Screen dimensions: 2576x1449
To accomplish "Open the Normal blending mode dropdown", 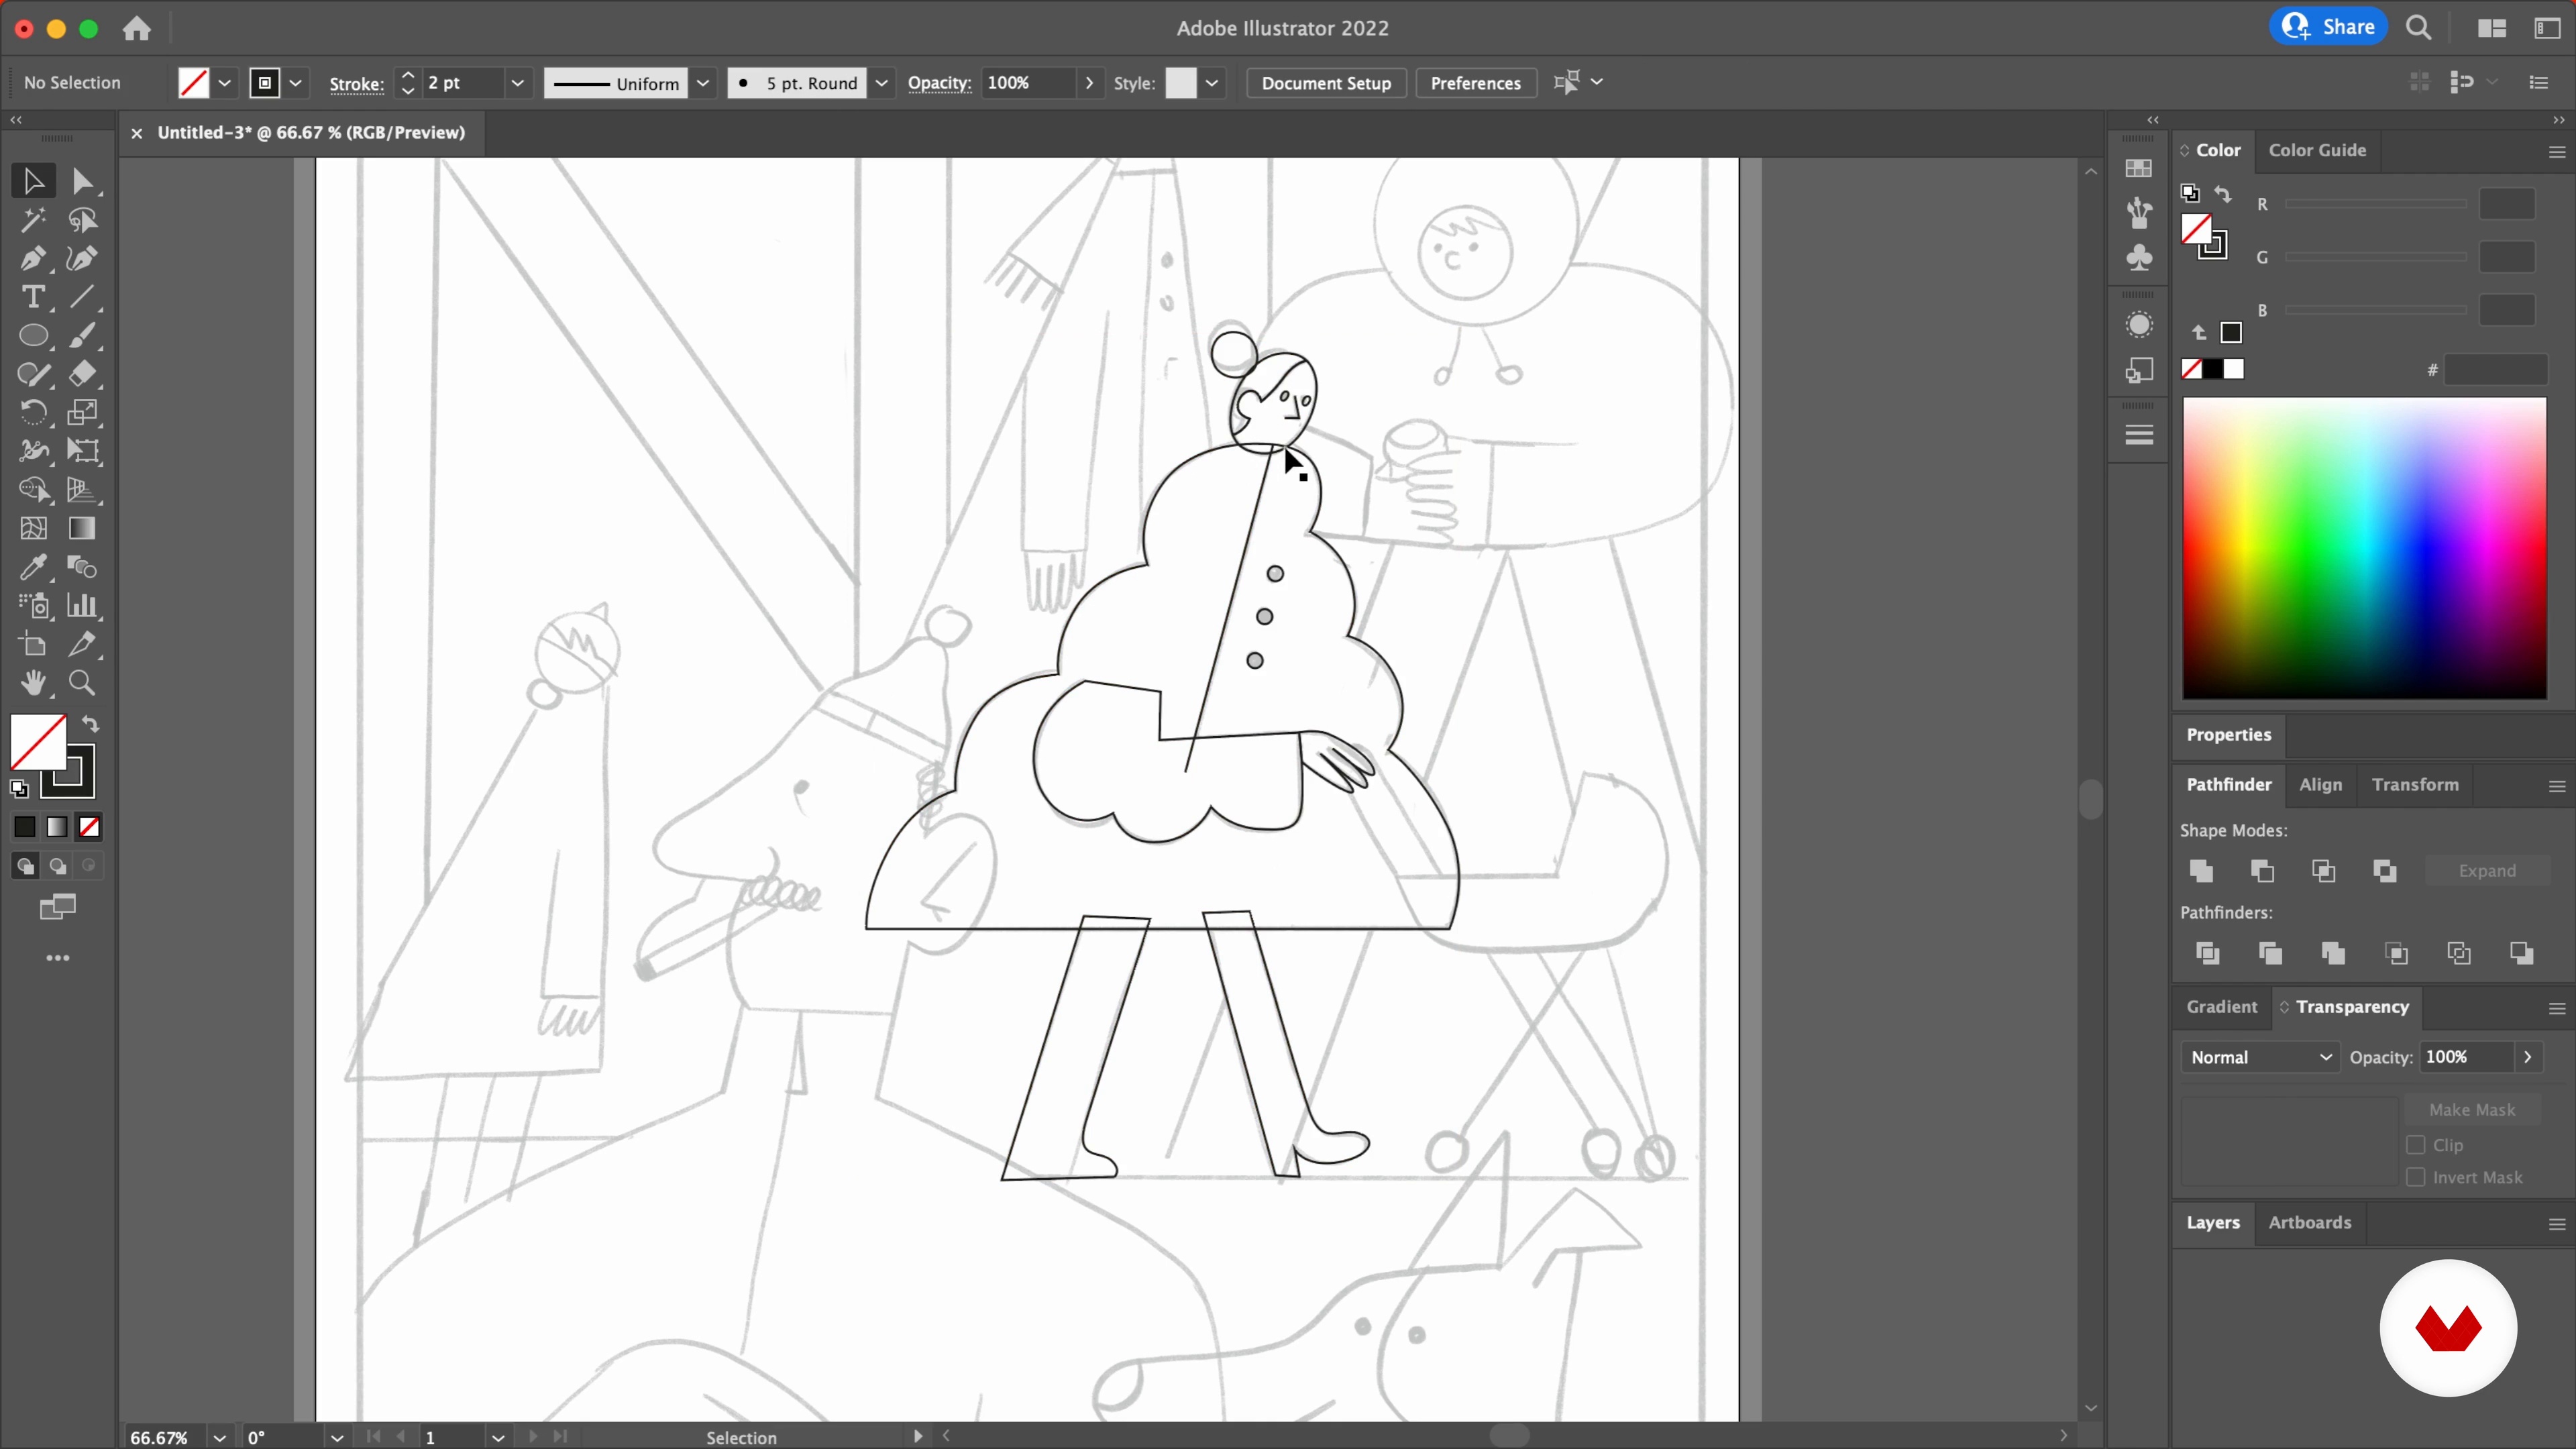I will click(2260, 1057).
